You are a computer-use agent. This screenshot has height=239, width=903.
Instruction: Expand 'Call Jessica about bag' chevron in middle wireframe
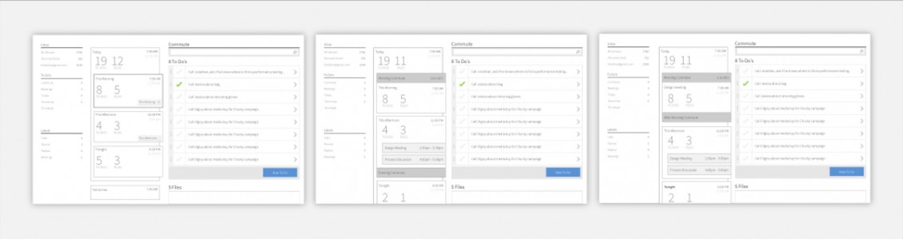(578, 84)
